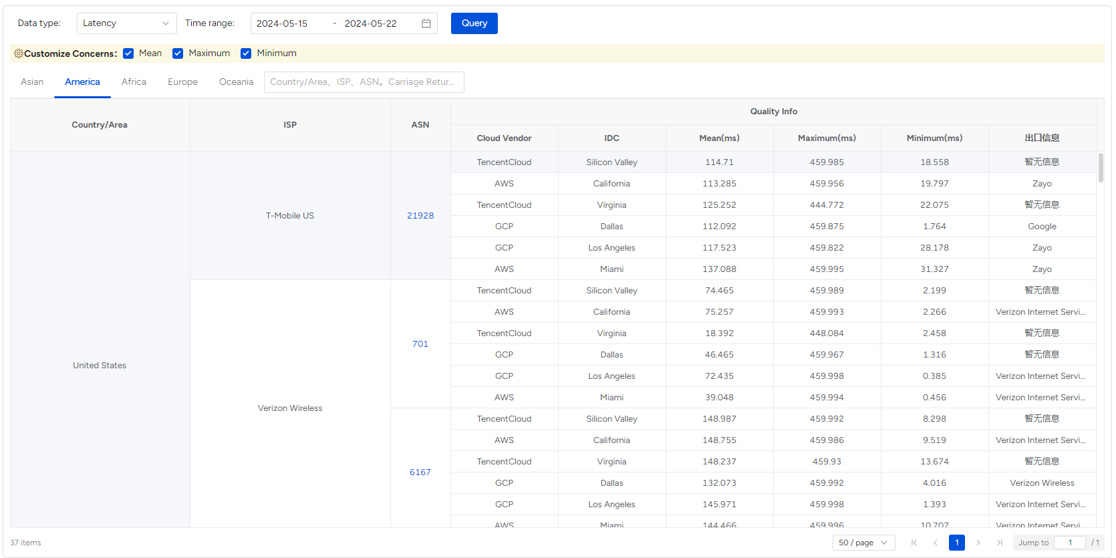This screenshot has width=1116, height=558.
Task: Go to the next page arrow
Action: point(978,543)
